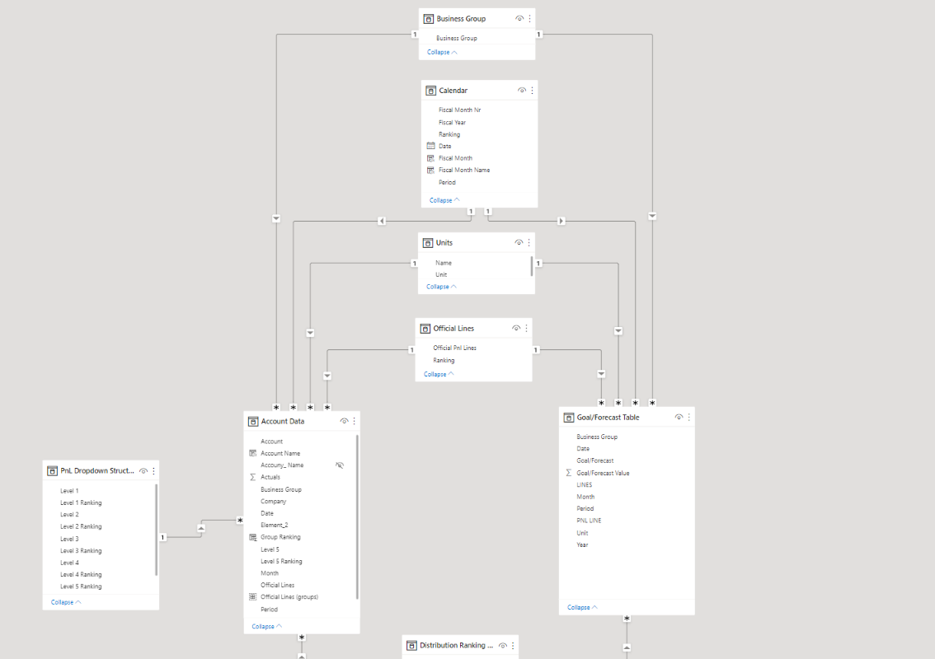Open Distribution Ranking more options menu
The height and width of the screenshot is (659, 935).
[x=513, y=646]
